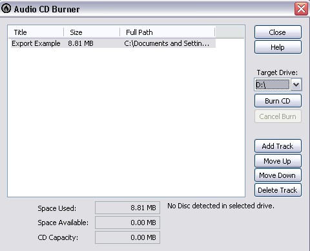This screenshot has height=251, width=310.
Task: Click the Move Up button
Action: 278,161
